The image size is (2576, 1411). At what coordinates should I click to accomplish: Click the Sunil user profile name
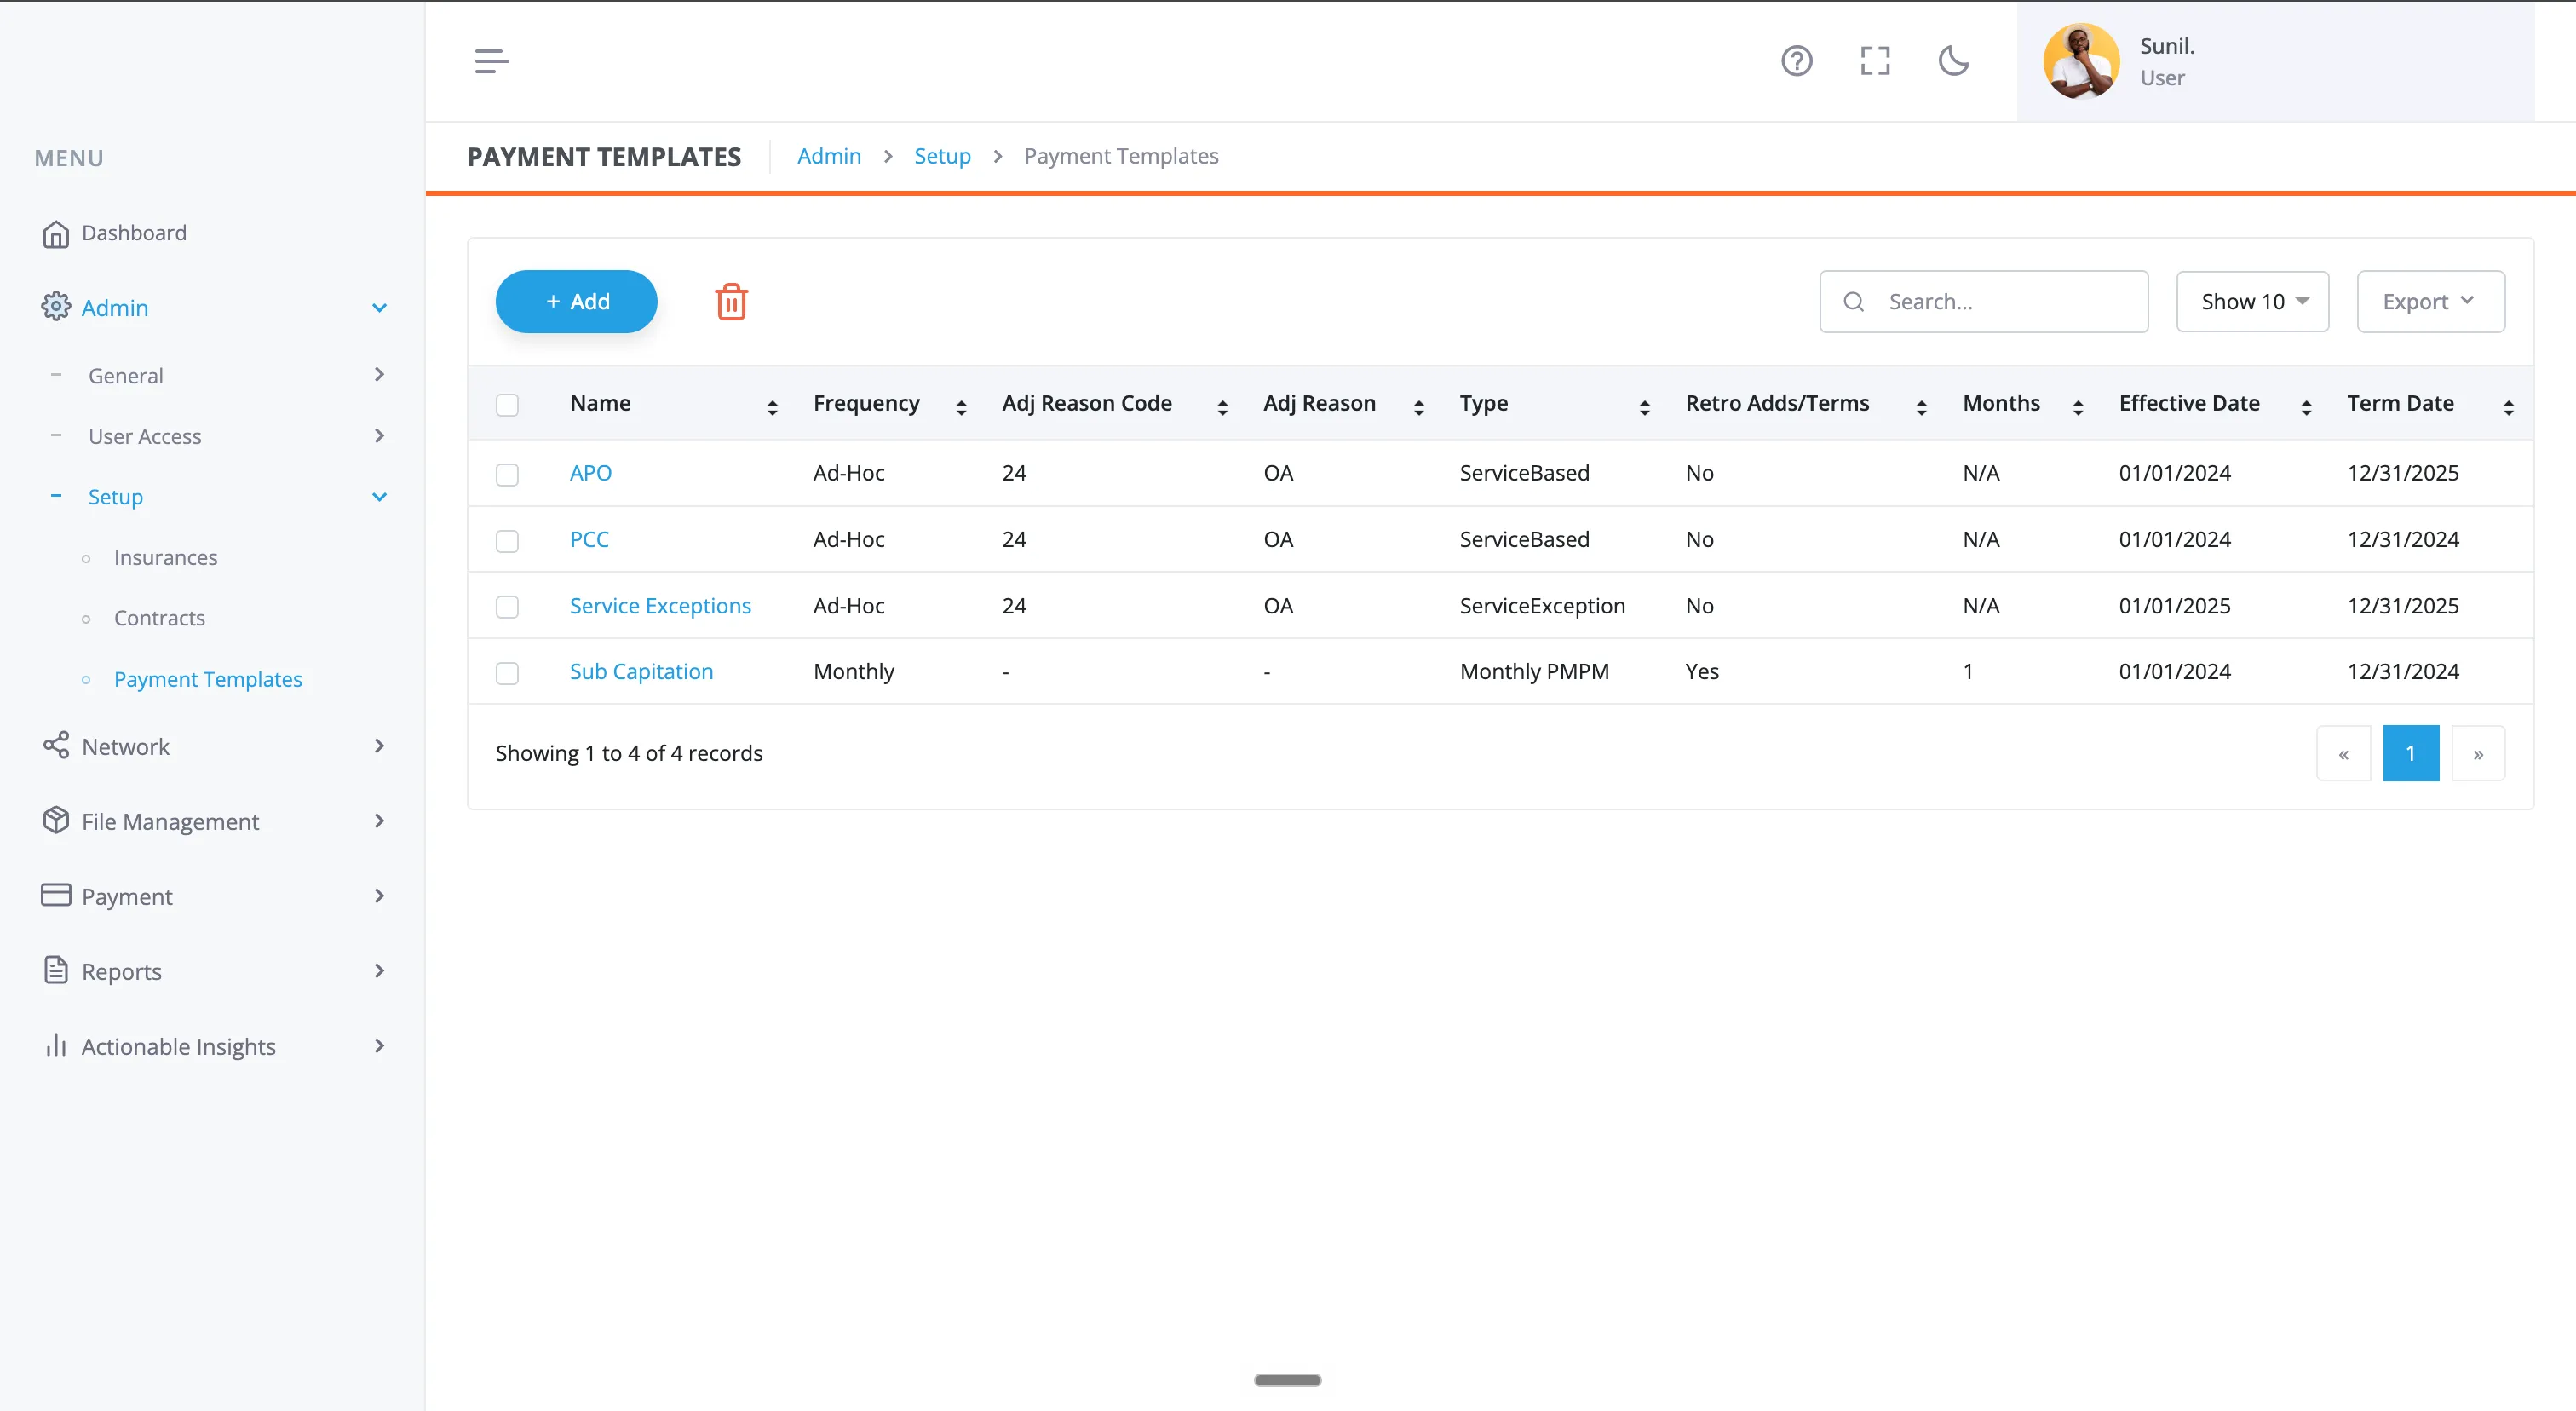pyautogui.click(x=2167, y=46)
